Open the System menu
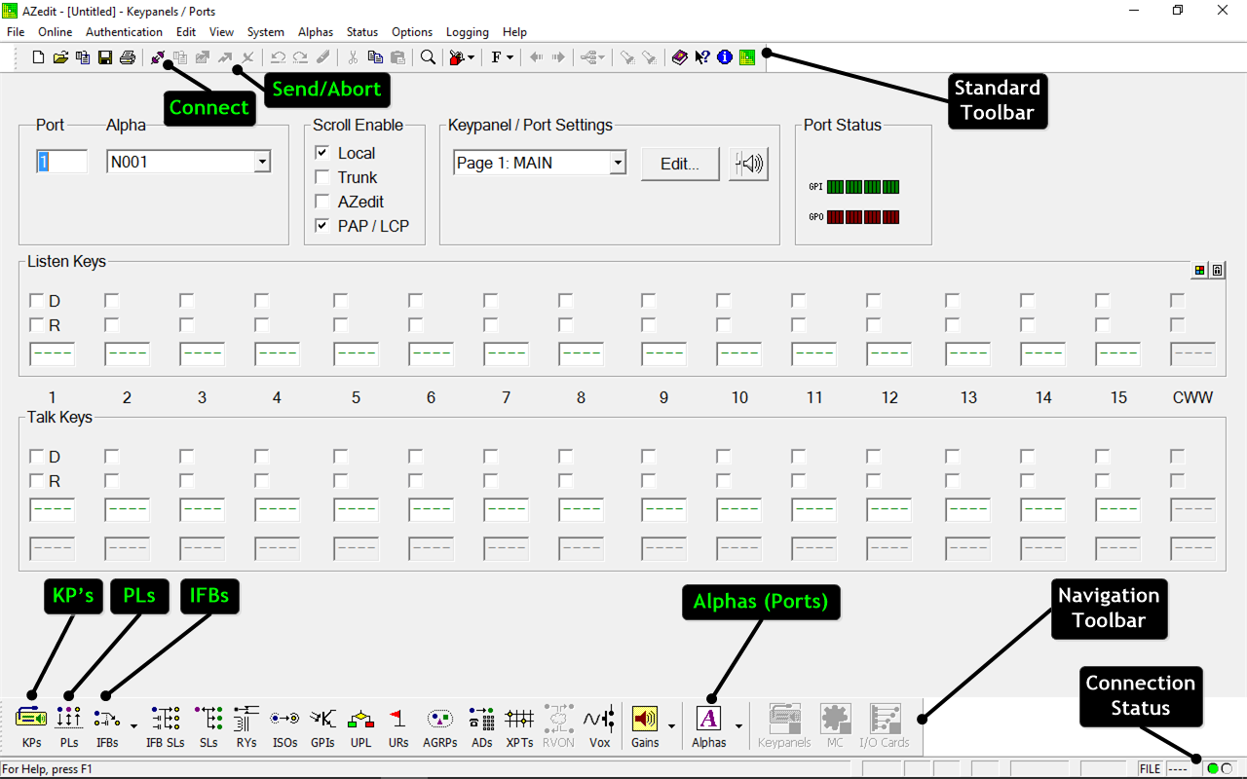The height and width of the screenshot is (779, 1247). pos(266,32)
